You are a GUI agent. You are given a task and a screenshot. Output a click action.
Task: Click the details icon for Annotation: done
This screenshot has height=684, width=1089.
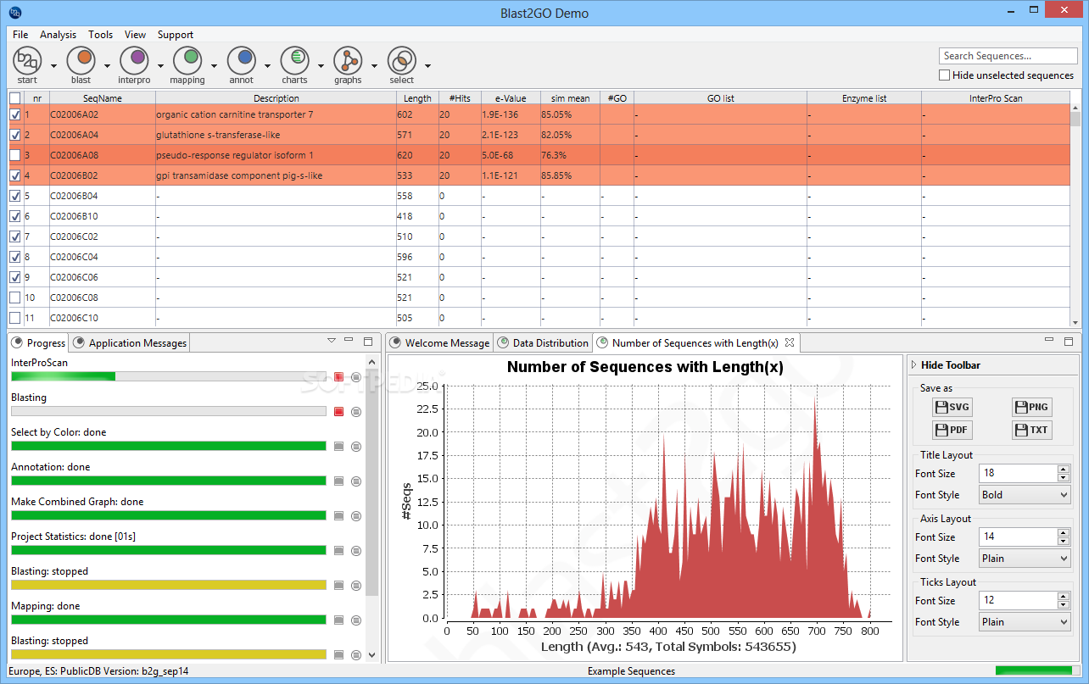click(356, 481)
